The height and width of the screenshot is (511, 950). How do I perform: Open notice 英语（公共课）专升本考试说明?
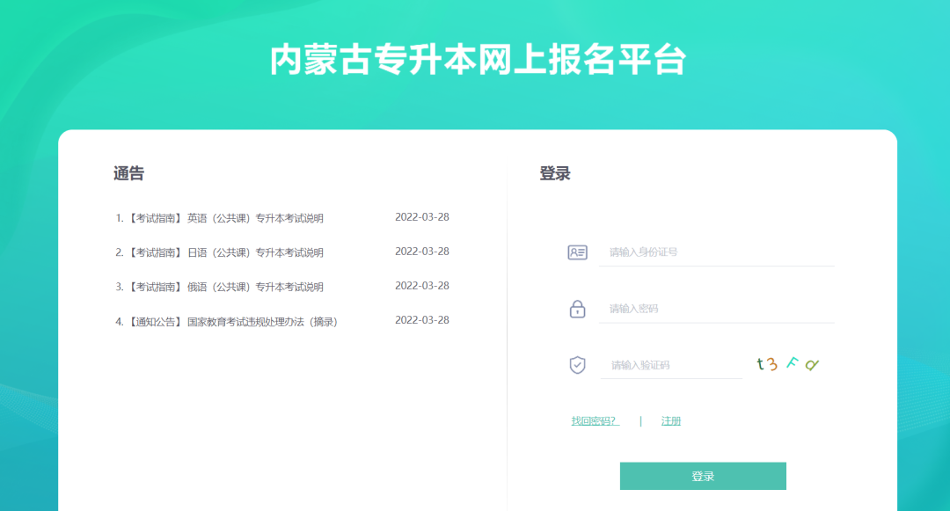(225, 218)
